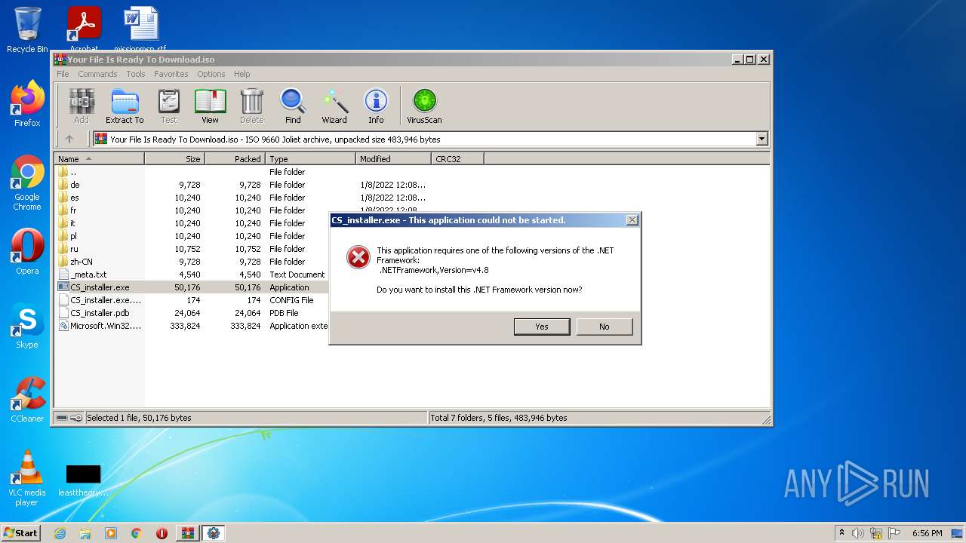This screenshot has height=543, width=966.
Task: Open Recycle Bin desktop icon
Action: (27, 30)
